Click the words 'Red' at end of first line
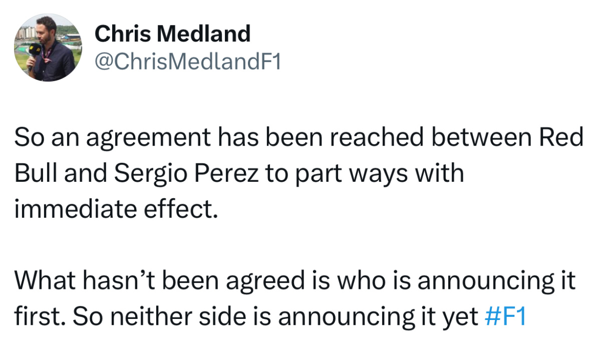This screenshot has height=357, width=604. [x=561, y=137]
